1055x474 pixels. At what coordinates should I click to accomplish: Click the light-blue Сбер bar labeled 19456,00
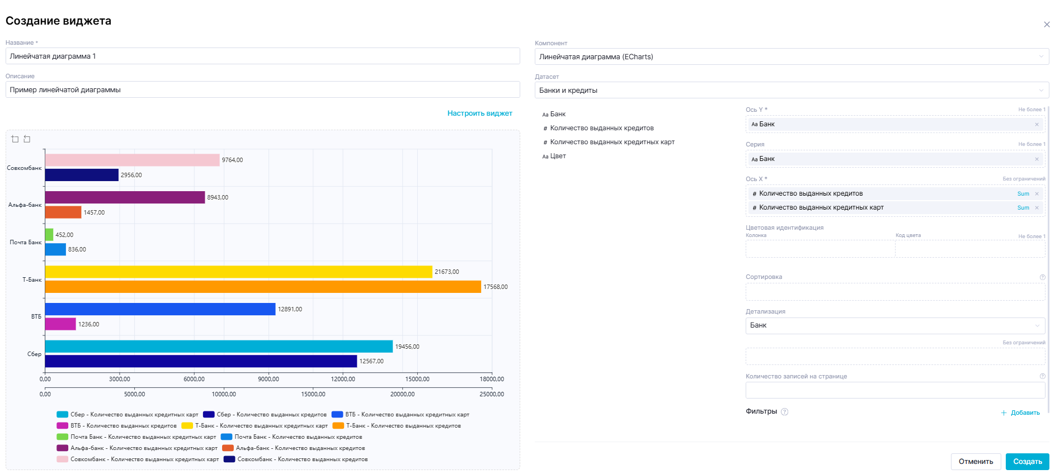pyautogui.click(x=219, y=347)
